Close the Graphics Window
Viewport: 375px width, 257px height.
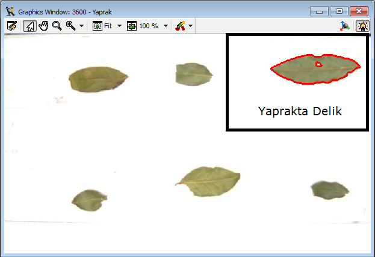(359, 11)
